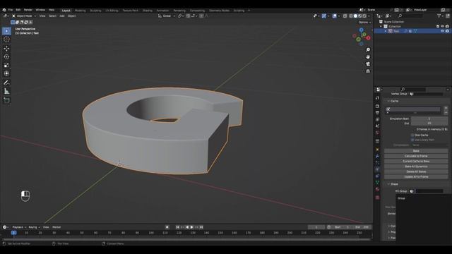Open the World properties tab
The height and width of the screenshot is (254, 452).
click(377, 133)
